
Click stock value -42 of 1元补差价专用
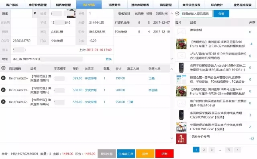pos(252,139)
